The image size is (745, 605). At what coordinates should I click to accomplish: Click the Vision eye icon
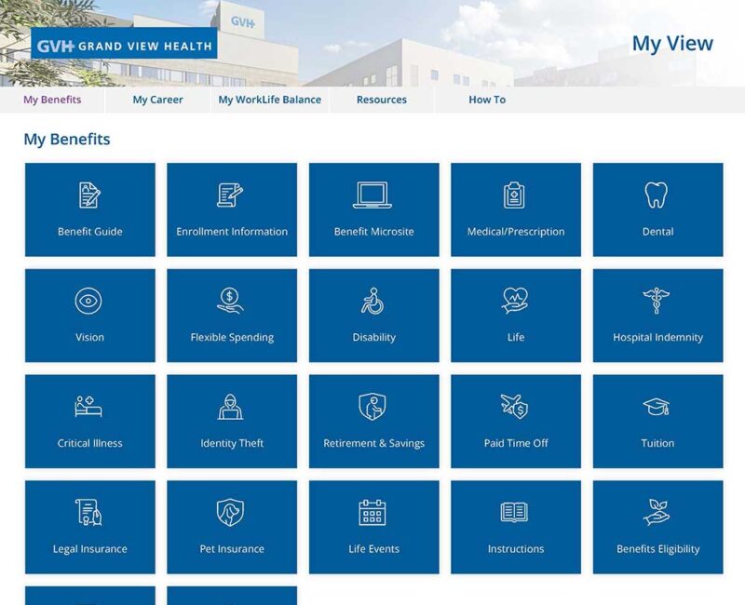88,301
